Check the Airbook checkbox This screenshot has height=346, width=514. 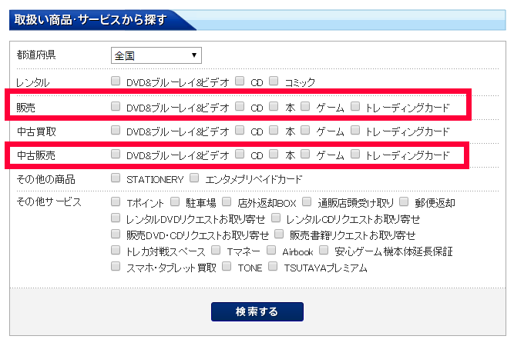[271, 251]
